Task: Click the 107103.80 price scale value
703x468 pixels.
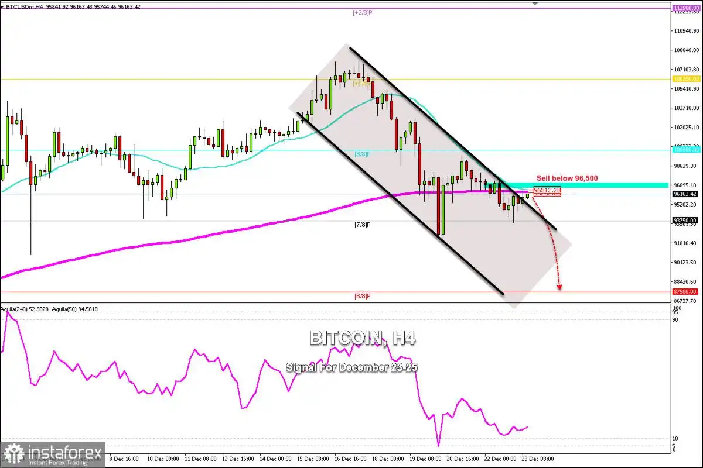Action: coord(686,69)
